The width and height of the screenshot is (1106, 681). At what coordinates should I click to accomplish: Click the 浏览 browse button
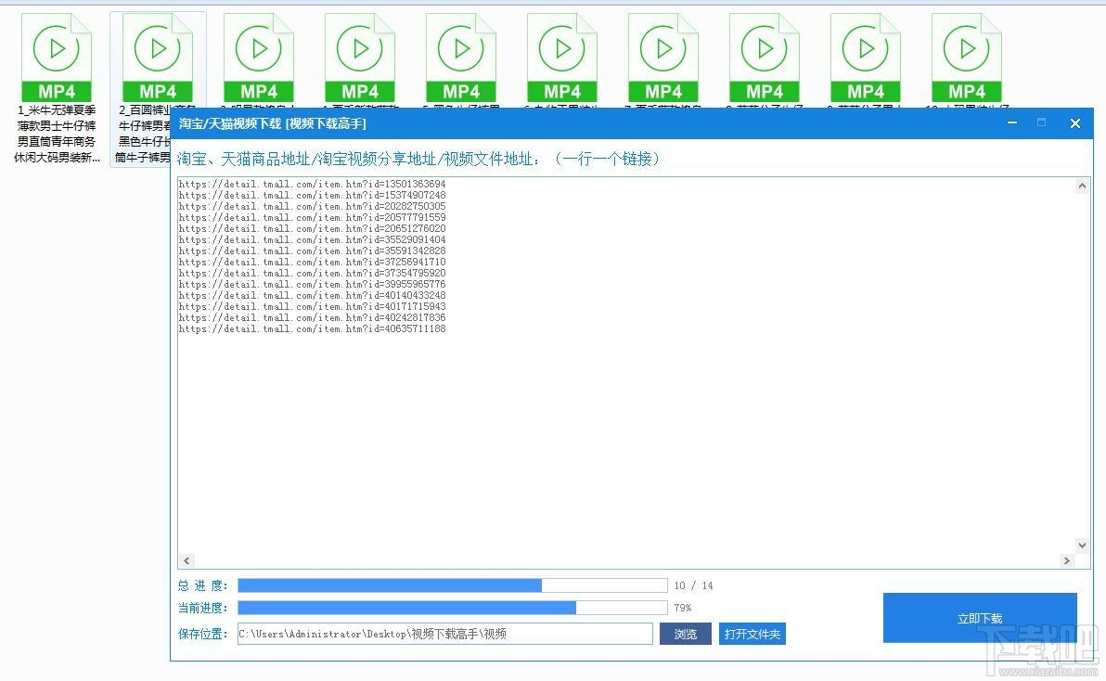pos(686,634)
